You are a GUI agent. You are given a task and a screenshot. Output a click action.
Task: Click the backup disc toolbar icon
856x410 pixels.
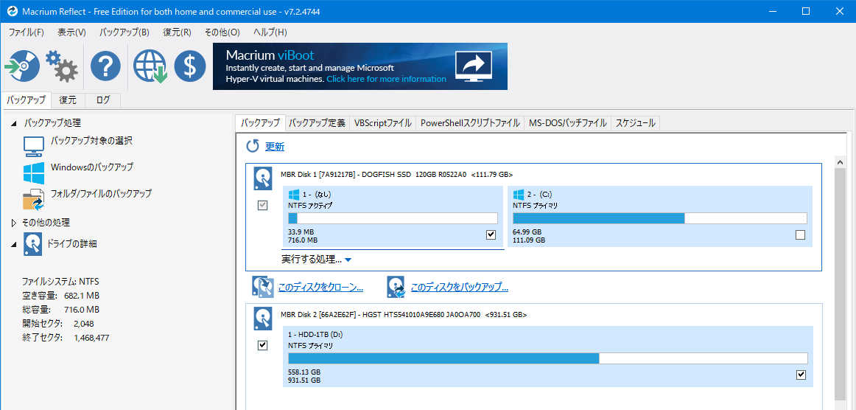(x=21, y=66)
